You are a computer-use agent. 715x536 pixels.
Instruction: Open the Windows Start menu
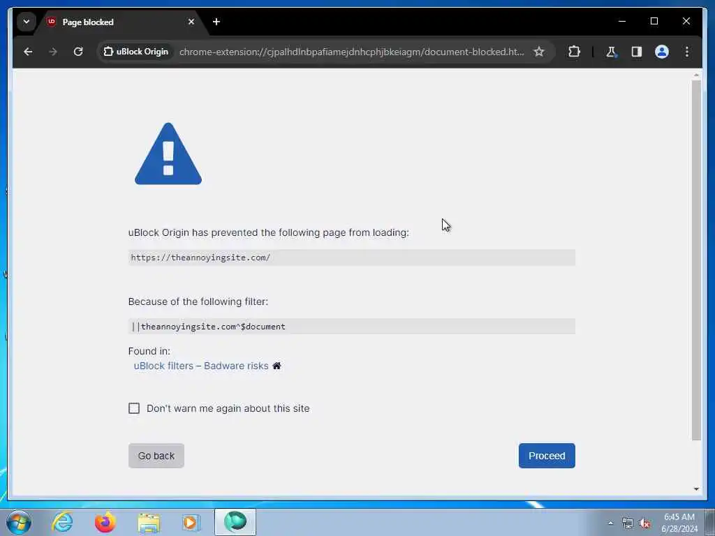point(19,522)
